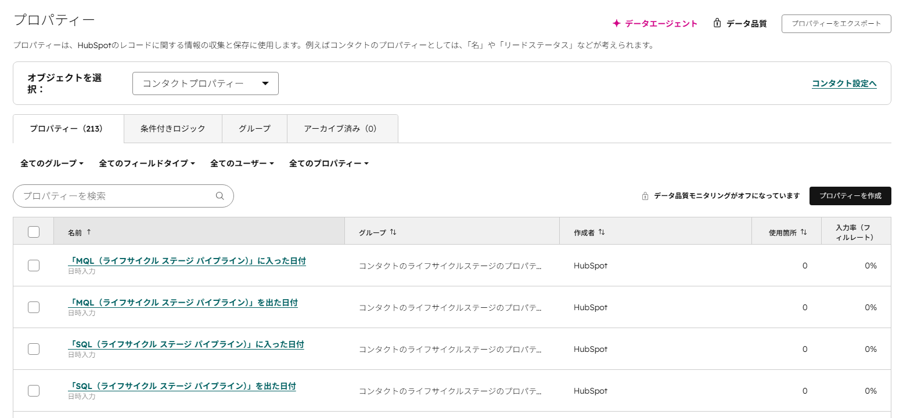
Task: Open the コンタクトプロパティー object dropdown
Action: 206,83
